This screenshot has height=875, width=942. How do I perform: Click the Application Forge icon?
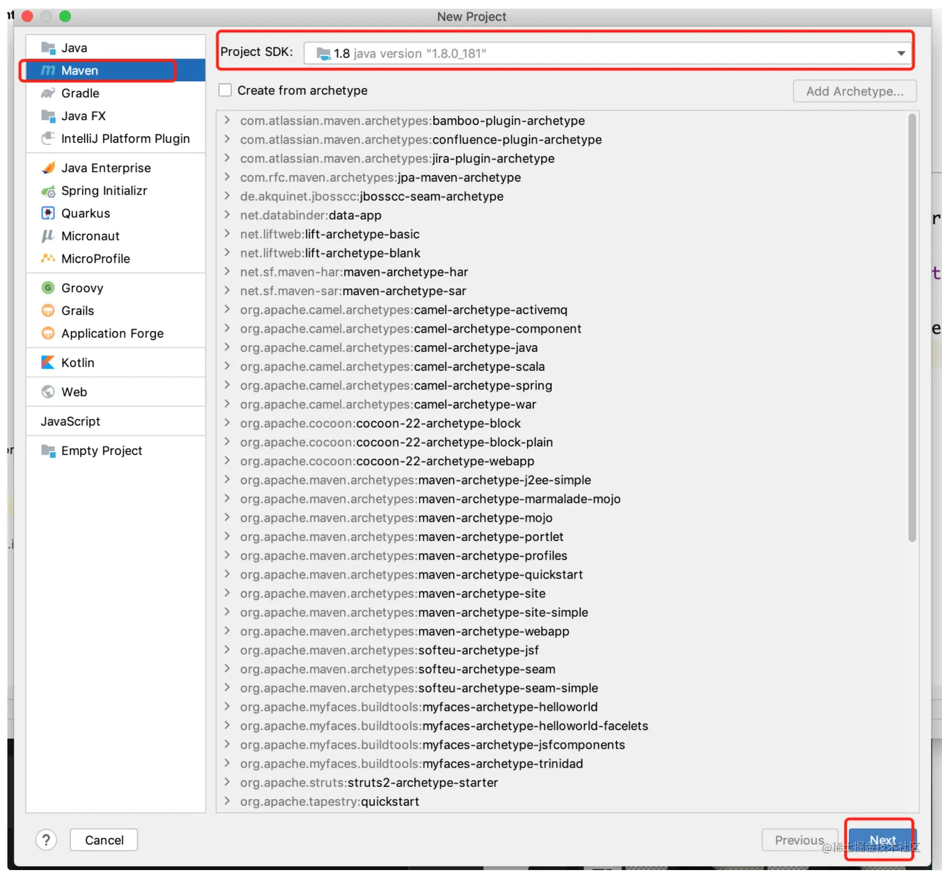tap(48, 333)
